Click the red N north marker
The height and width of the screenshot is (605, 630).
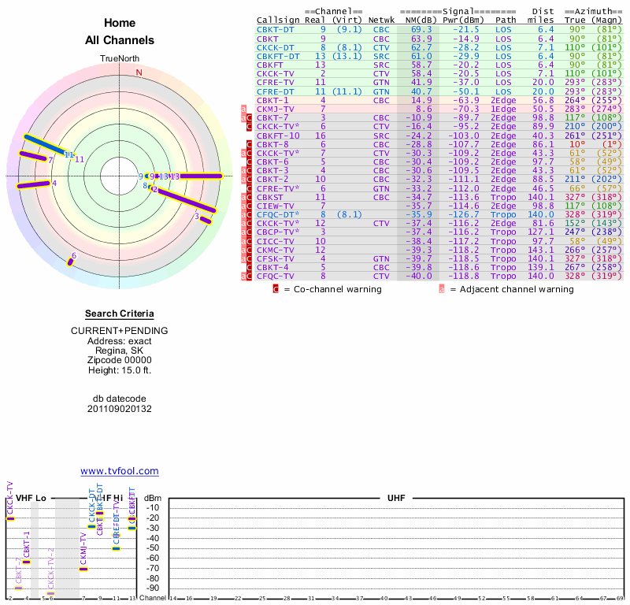click(139, 72)
